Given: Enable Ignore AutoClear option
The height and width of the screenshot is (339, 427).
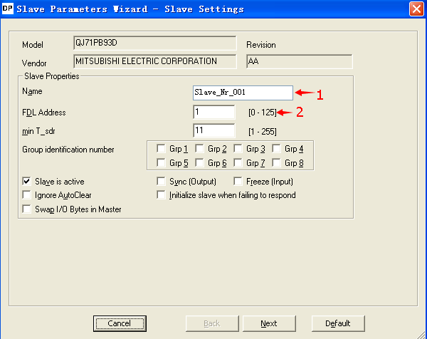Looking at the screenshot, I should tap(28, 195).
